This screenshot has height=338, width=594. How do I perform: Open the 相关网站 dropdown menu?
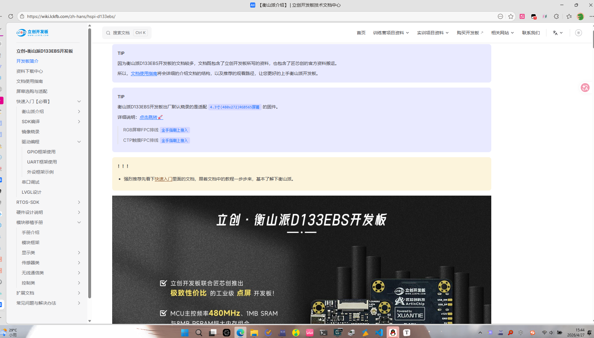(502, 33)
